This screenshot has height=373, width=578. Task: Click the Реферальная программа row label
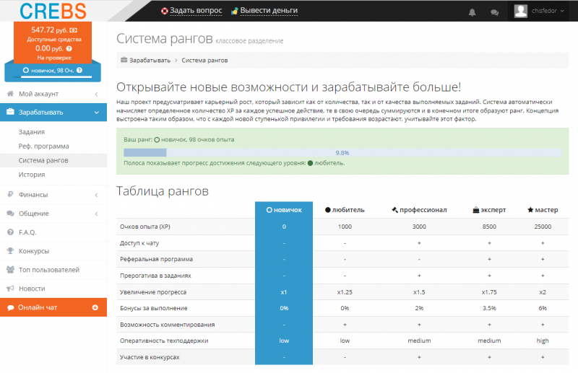[156, 259]
